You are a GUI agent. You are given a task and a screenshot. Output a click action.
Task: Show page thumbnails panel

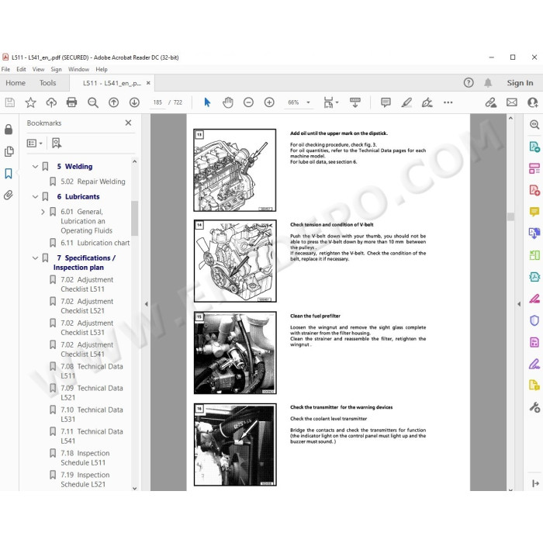click(x=9, y=151)
